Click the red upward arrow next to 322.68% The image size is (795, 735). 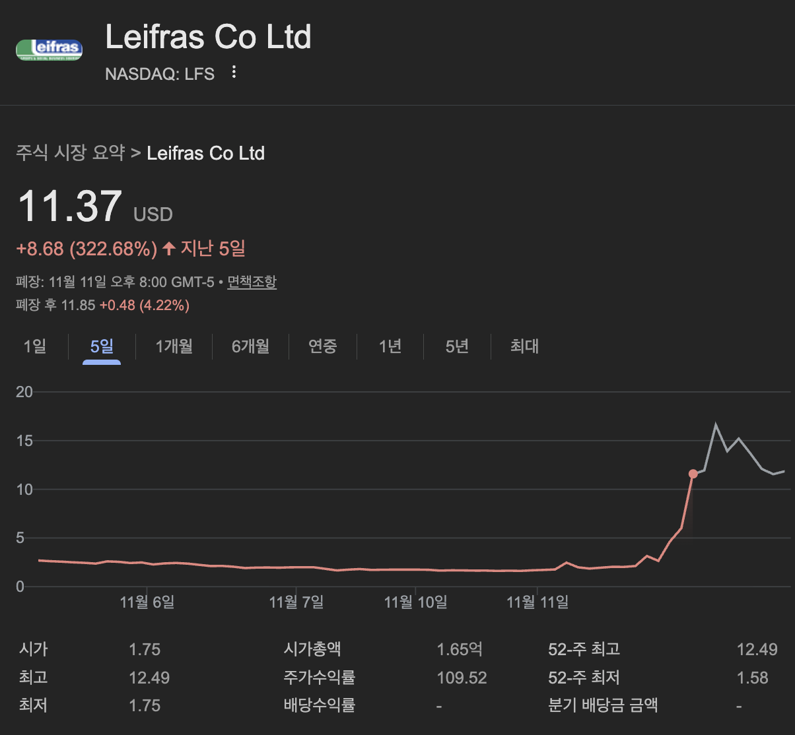pyautogui.click(x=169, y=248)
